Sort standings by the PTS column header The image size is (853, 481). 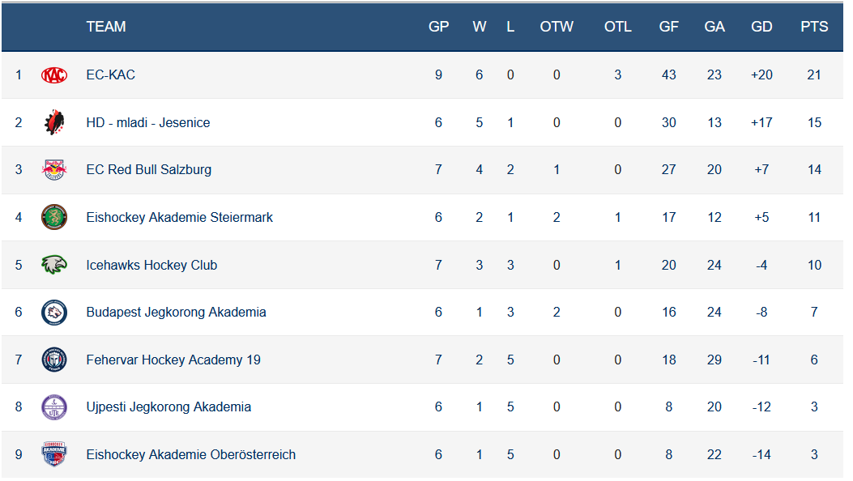click(814, 27)
